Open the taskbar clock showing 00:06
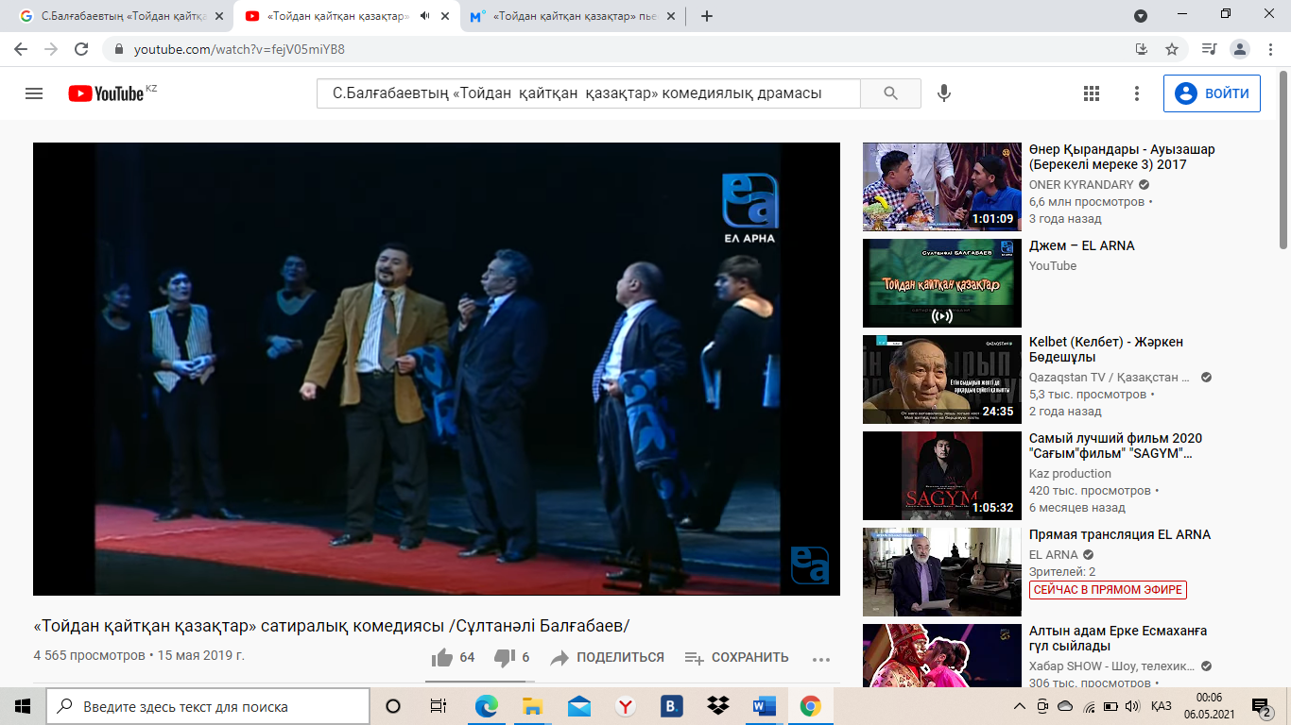The width and height of the screenshot is (1291, 725). [1209, 706]
